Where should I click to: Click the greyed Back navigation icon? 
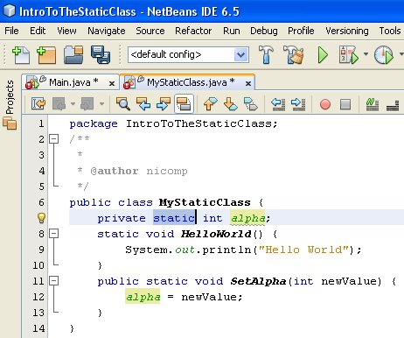coord(59,103)
